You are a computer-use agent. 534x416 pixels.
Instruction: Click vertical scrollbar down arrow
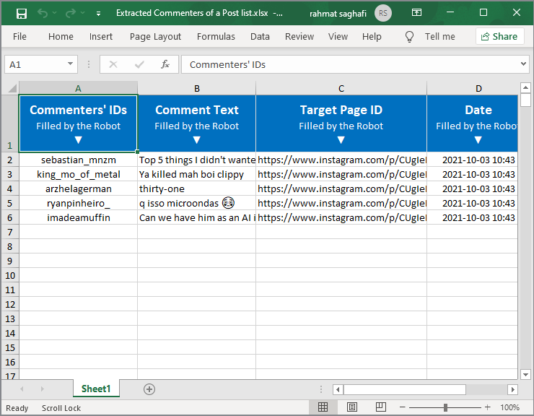coord(525,374)
